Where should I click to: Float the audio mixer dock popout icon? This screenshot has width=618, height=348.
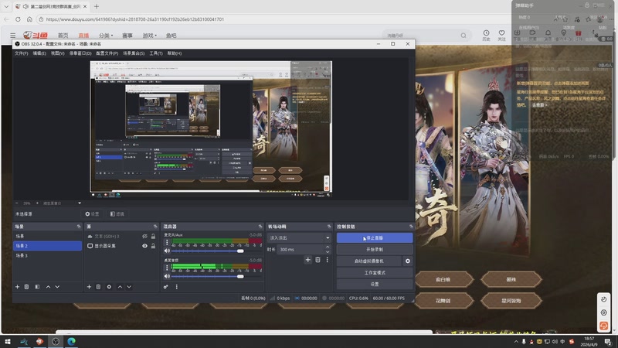point(260,227)
